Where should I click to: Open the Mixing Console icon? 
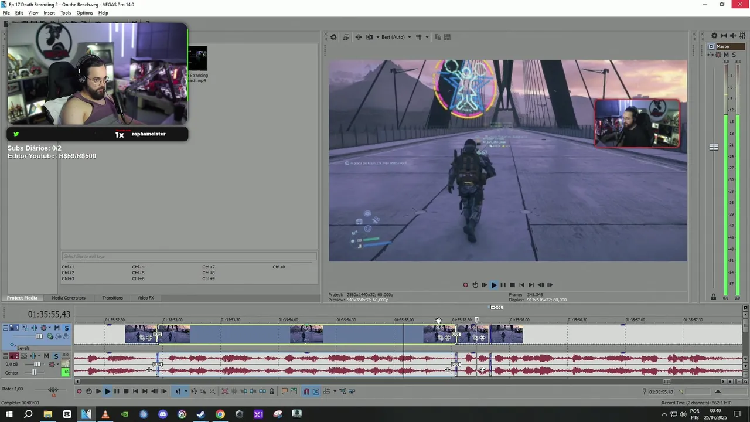point(741,36)
